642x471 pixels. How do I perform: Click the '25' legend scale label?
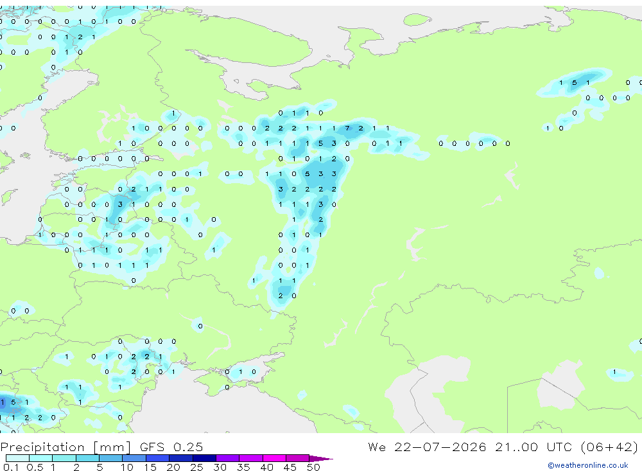tap(196, 467)
